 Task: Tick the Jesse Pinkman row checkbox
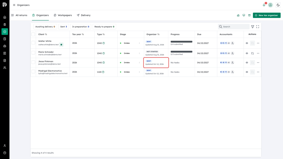click(33, 62)
